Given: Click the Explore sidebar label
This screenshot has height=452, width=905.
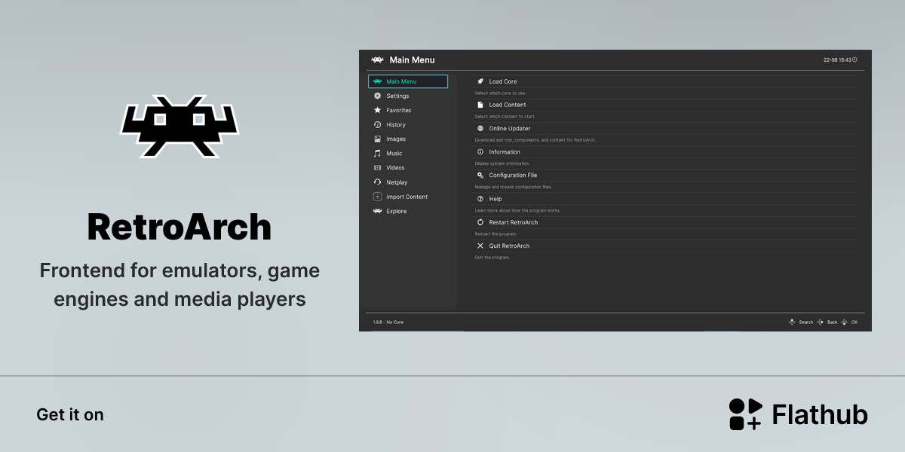Looking at the screenshot, I should (397, 212).
